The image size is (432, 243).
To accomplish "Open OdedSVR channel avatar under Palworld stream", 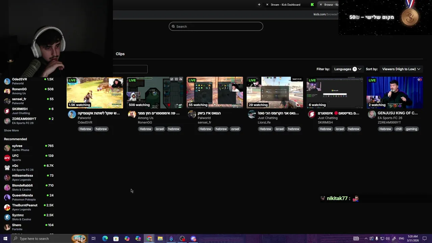I will (72, 114).
